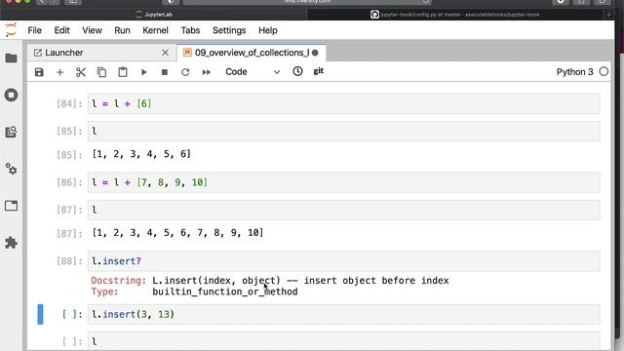Open the Run menu
Viewport: 624px width, 351px height.
122,30
